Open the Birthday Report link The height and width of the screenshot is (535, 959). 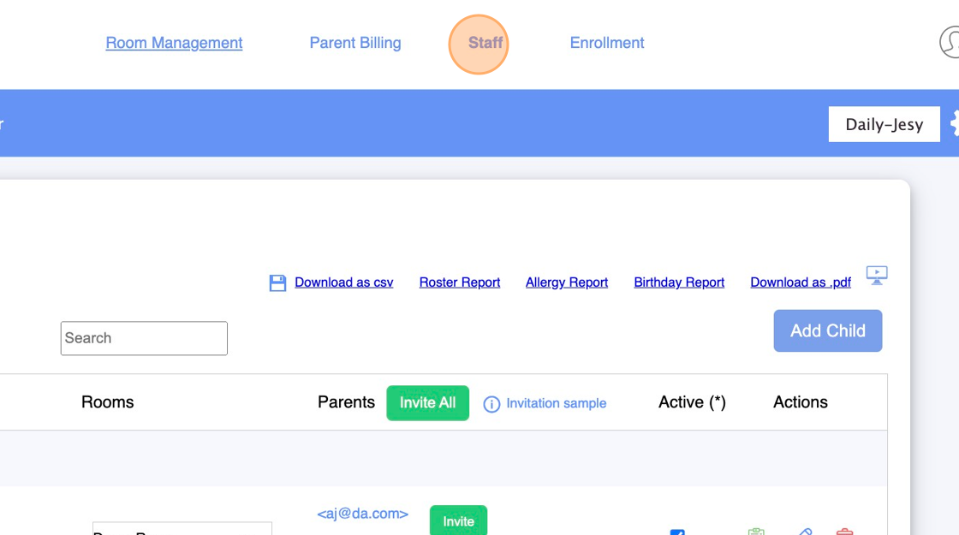(x=679, y=282)
